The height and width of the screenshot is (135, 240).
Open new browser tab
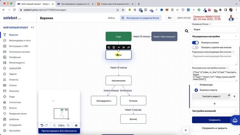point(139,4)
